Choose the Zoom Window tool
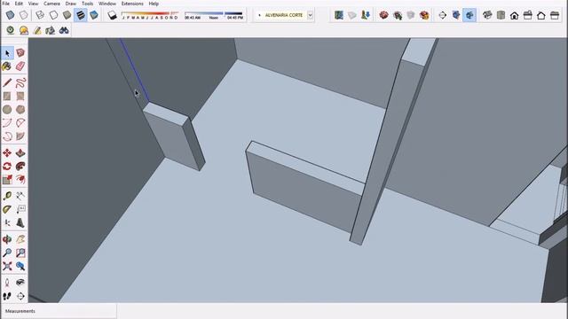Screen dimensions: 568x319 click(20, 253)
